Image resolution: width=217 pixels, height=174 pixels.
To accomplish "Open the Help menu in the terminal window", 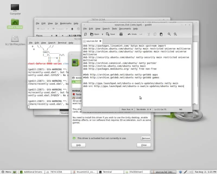I will click(71, 43).
